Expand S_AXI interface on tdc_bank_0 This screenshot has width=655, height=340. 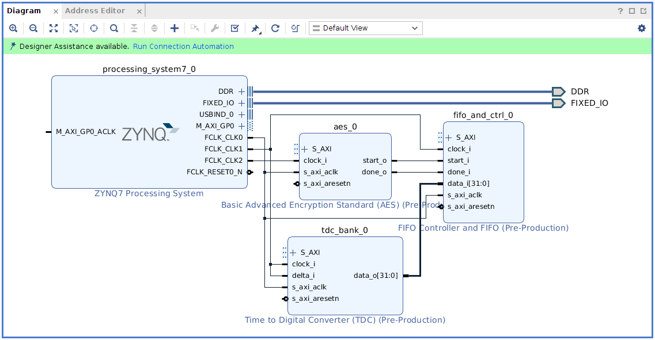point(293,253)
